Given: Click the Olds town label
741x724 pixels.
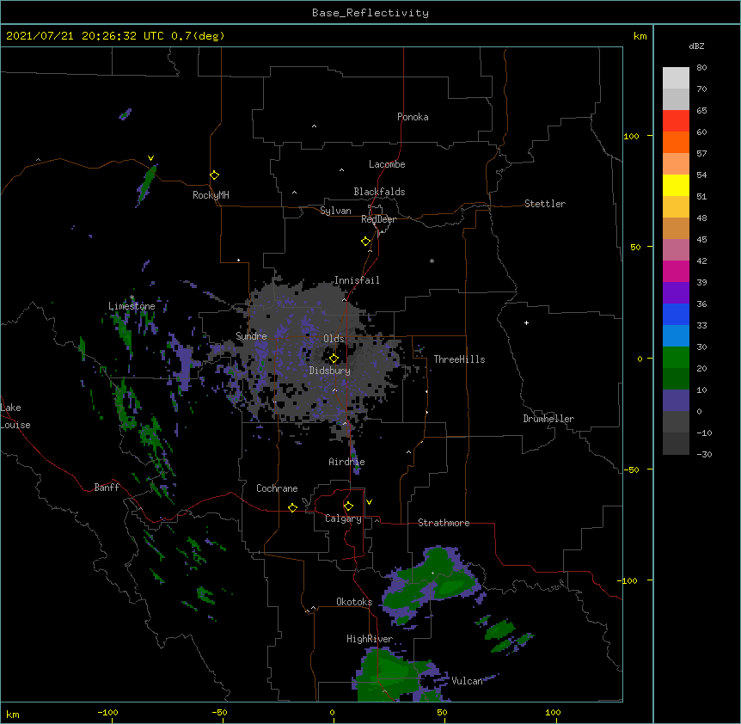Looking at the screenshot, I should click(334, 339).
